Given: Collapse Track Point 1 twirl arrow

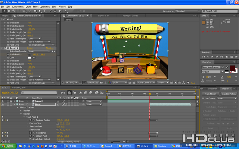Looking at the screenshot, I should 24,117.
